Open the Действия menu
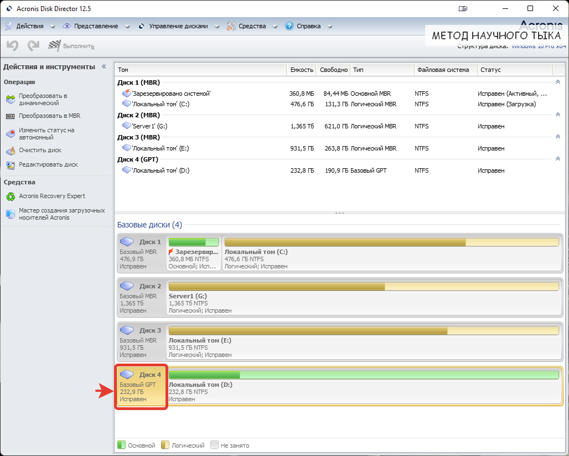The width and height of the screenshot is (569, 456). tap(30, 26)
